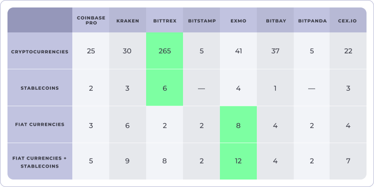The width and height of the screenshot is (374, 187).
Task: Click the Cryptocurrencies row label
Action: pos(40,51)
